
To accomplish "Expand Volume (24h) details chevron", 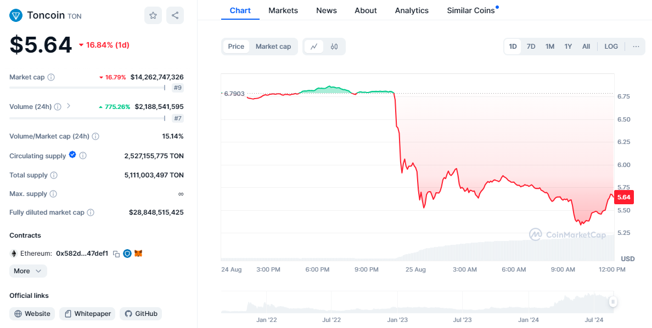I will (x=69, y=106).
